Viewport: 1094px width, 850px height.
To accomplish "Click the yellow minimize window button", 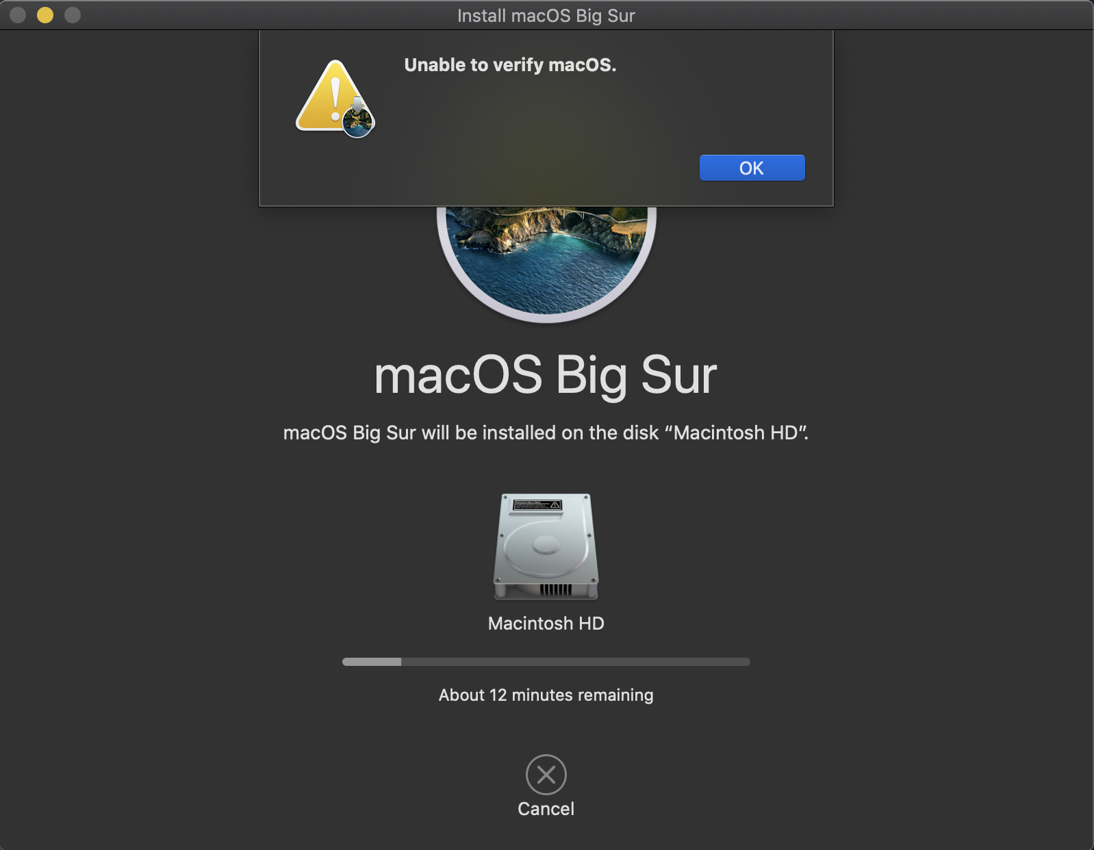I will pos(45,15).
